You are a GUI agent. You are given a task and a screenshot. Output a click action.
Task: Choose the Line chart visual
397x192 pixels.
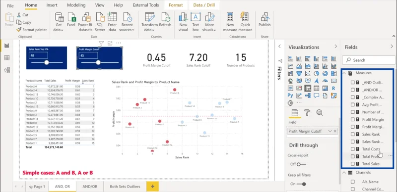290,66
